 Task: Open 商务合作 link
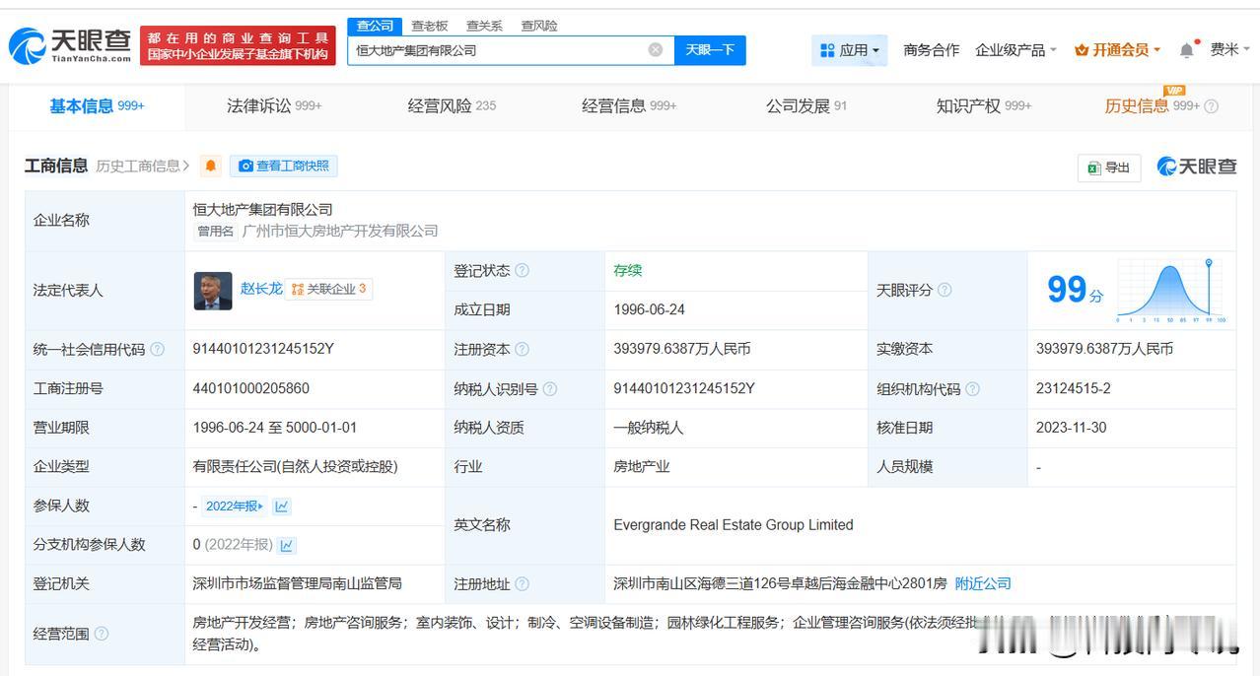(931, 50)
